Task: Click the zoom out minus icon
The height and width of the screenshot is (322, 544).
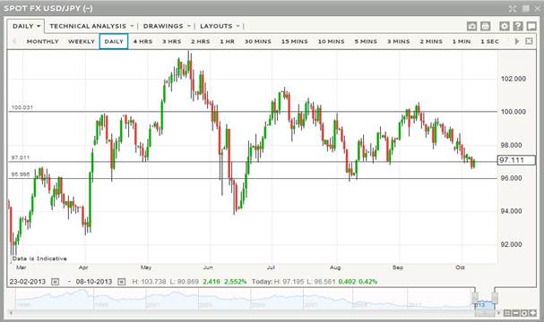Action: click(515, 313)
